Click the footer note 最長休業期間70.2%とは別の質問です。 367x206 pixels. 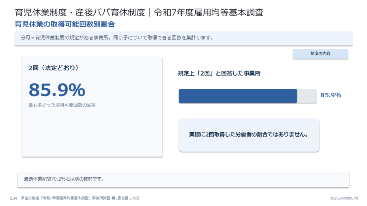183,180
